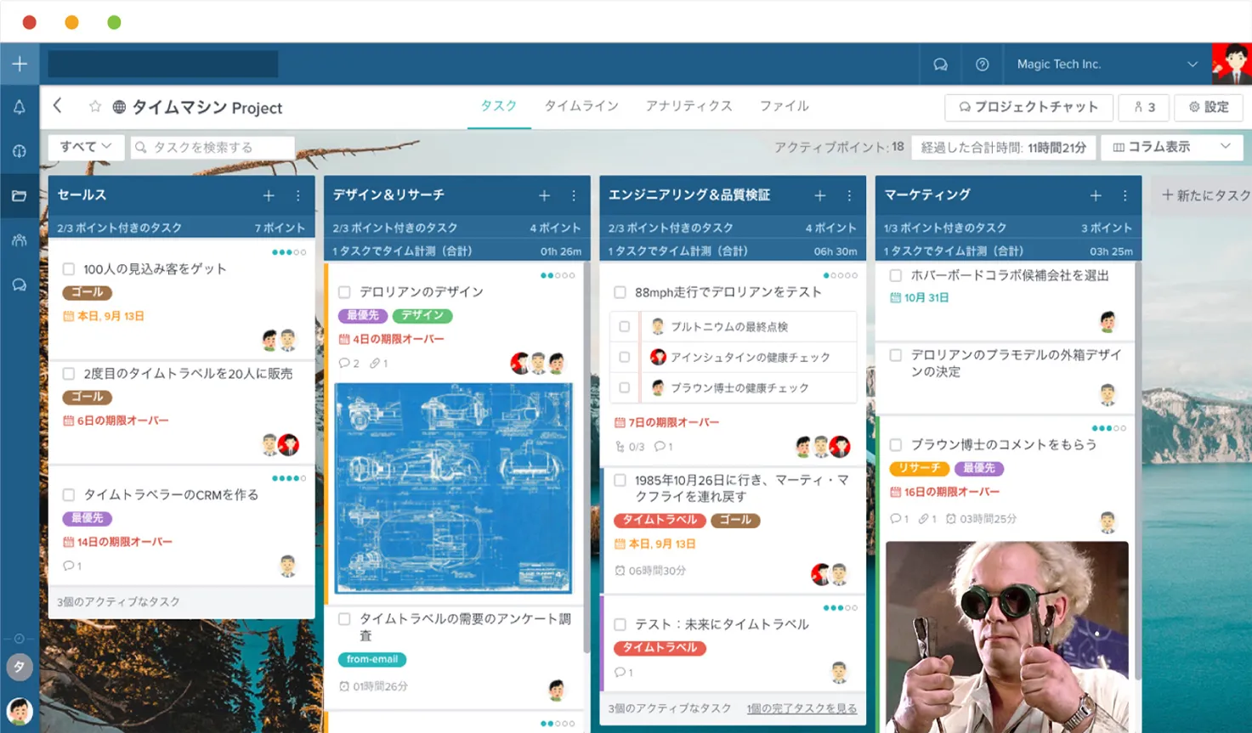Check off 88mph走行でデロリアンをテスト task
1252x733 pixels.
620,292
